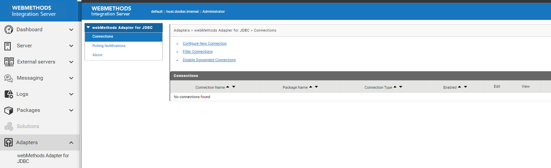This screenshot has width=551, height=168.
Task: Click the Dashboard gauge icon
Action: (x=9, y=30)
